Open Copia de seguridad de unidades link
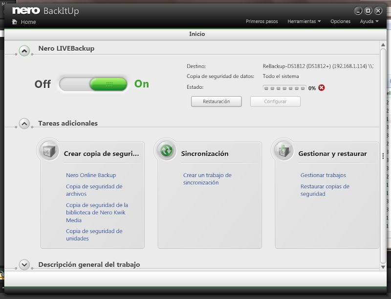The width and height of the screenshot is (391, 299). [x=94, y=235]
